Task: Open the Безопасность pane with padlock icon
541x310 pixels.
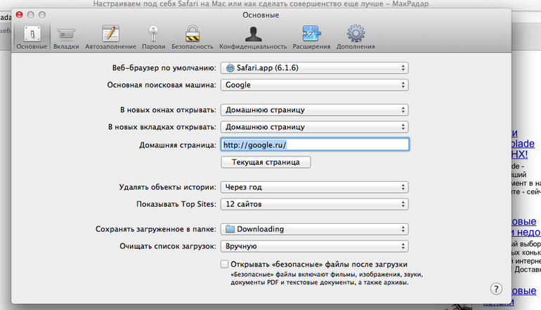Action: click(193, 37)
